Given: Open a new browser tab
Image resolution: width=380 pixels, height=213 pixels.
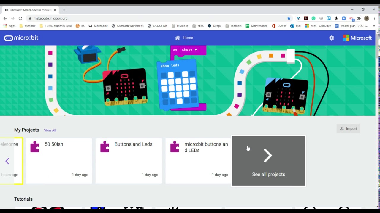Looking at the screenshot, I should coord(64,10).
